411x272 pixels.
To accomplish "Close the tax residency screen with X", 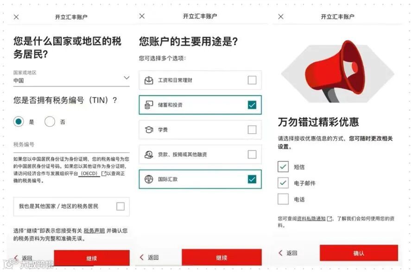I will tap(16, 17).
